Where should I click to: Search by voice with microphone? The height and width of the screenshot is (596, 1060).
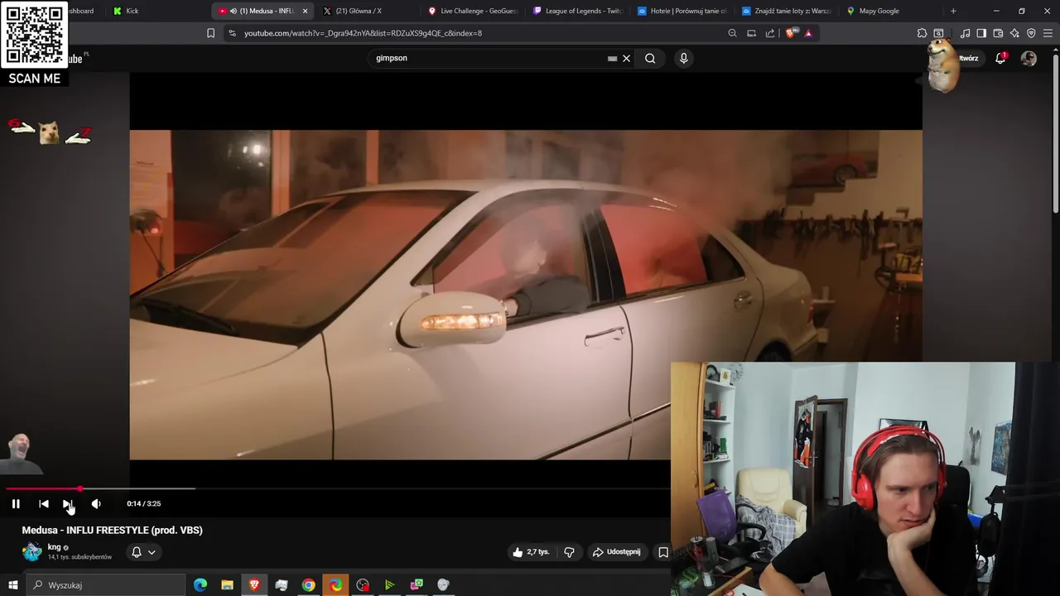(683, 58)
